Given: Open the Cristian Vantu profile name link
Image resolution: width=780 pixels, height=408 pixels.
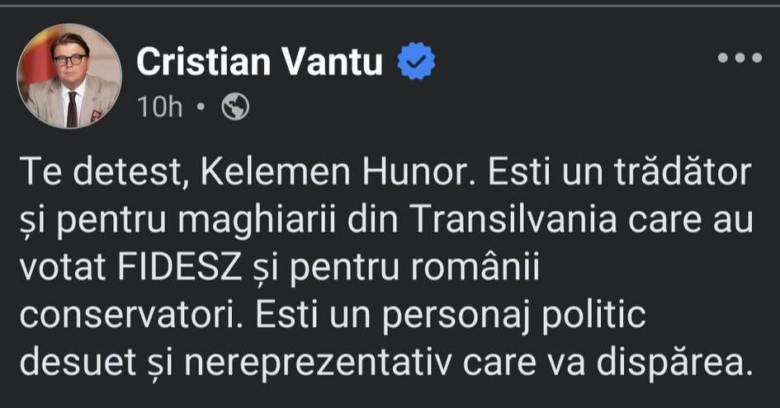Looking at the screenshot, I should click(x=259, y=62).
